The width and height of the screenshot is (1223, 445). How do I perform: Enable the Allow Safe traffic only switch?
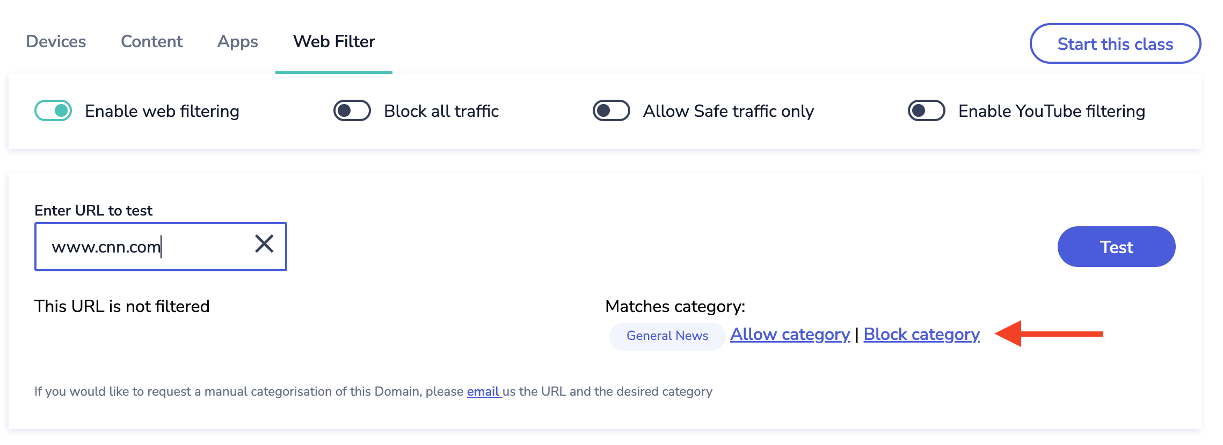[611, 111]
